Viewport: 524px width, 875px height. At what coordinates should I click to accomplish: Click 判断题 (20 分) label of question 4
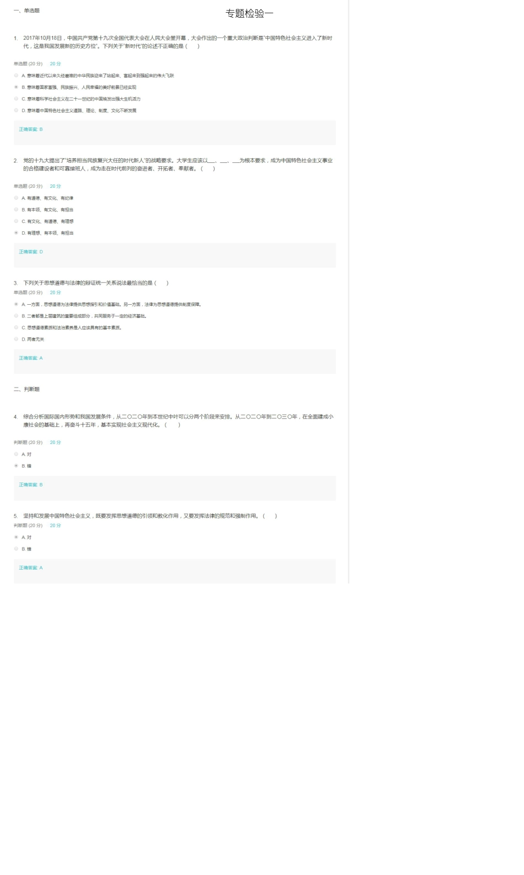click(x=28, y=443)
